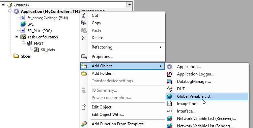Screen dimensions: 253x128
Task: Select Image Pool... submenu entry
Action: click(x=207, y=104)
